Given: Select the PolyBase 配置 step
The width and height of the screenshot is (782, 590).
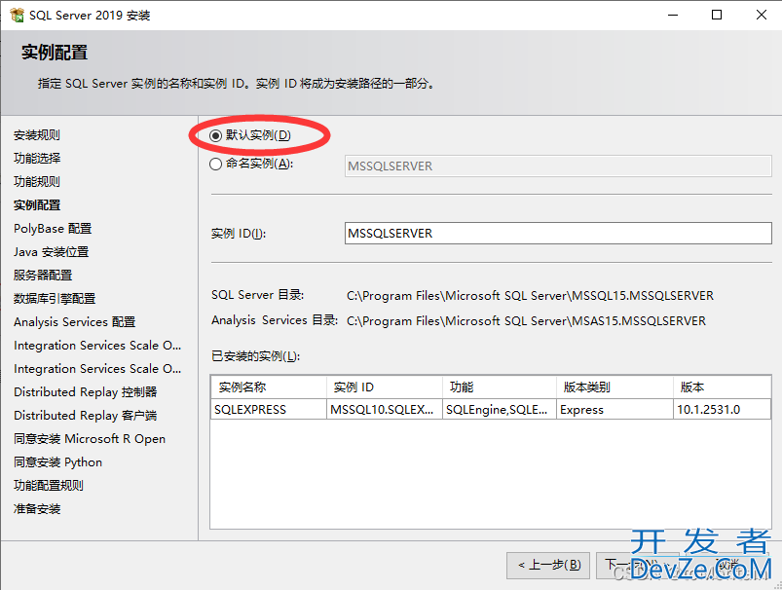Looking at the screenshot, I should coord(53,229).
